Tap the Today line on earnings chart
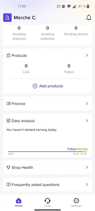Image resolution: width=95 pixels, height=211 pixels. pos(46,152)
